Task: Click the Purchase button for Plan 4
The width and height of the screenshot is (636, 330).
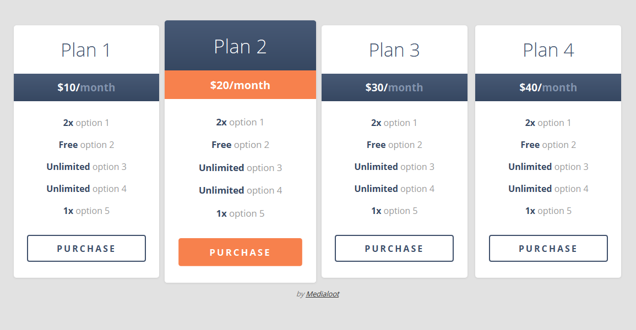Action: 548,248
